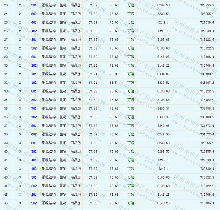
Task: Open room 201 link in row 29
Action: click(x=34, y=57)
